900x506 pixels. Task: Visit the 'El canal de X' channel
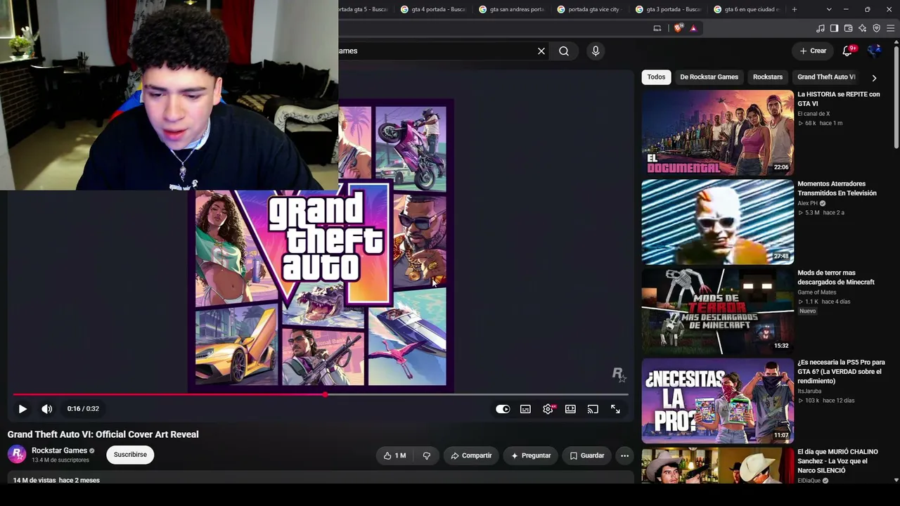[x=814, y=114]
